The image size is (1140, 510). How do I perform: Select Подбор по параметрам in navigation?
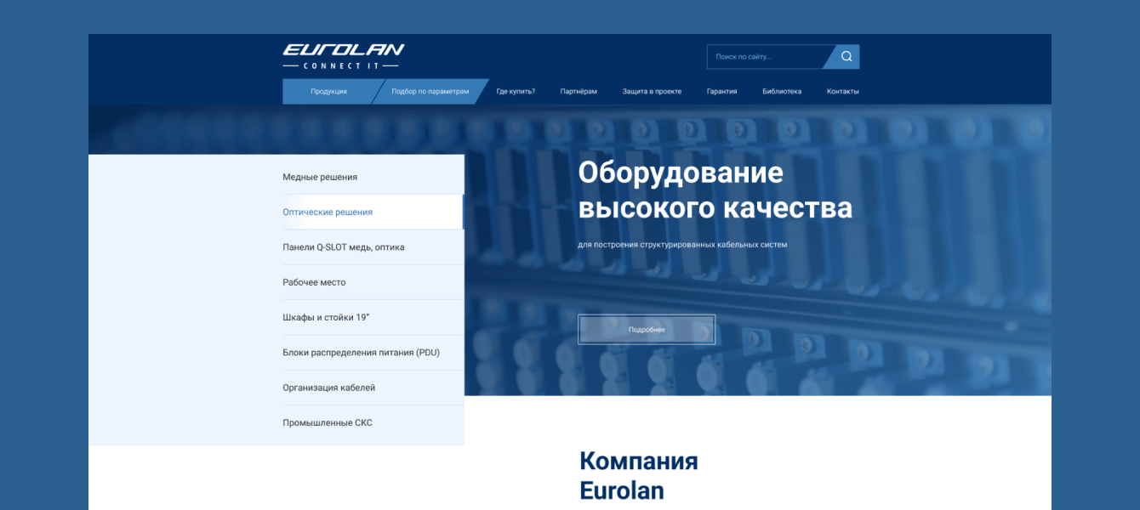(430, 91)
